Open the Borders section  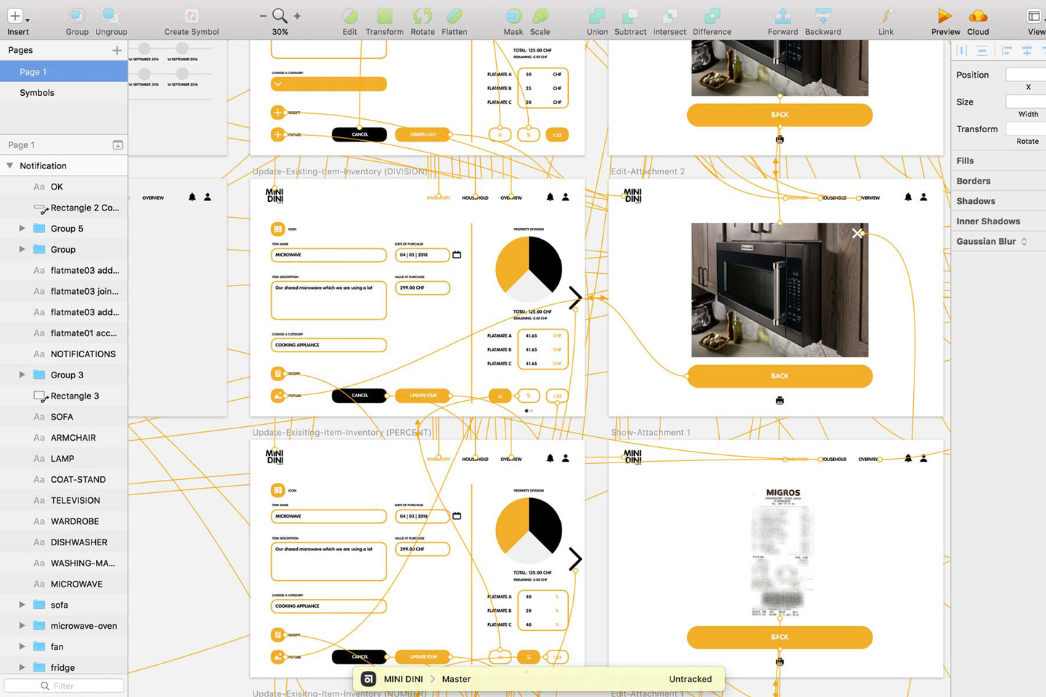click(973, 181)
